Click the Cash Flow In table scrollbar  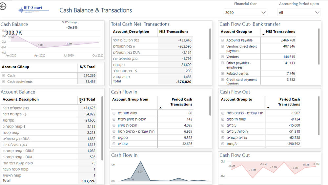click(210, 106)
